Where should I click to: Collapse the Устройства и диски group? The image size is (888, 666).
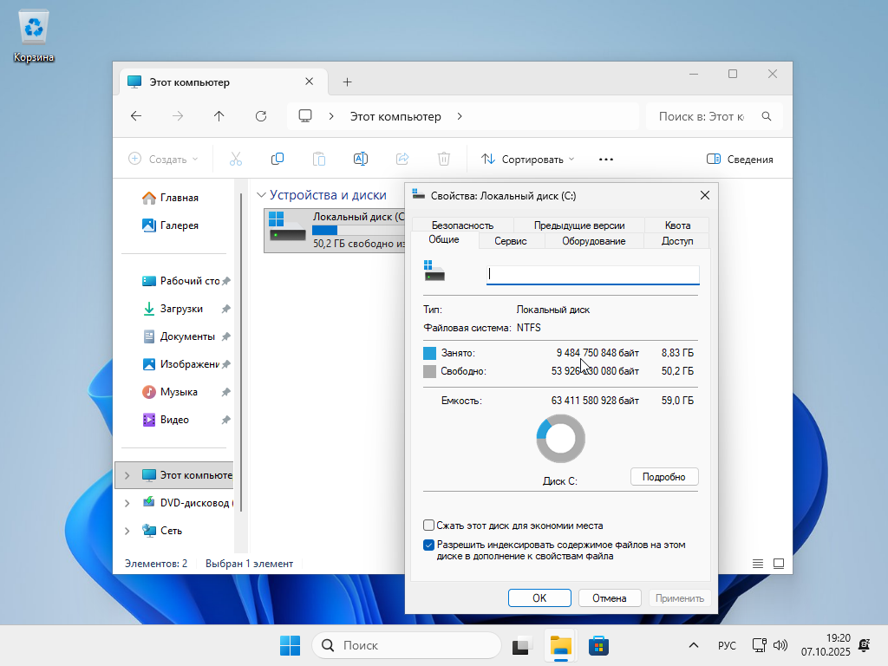tap(261, 195)
